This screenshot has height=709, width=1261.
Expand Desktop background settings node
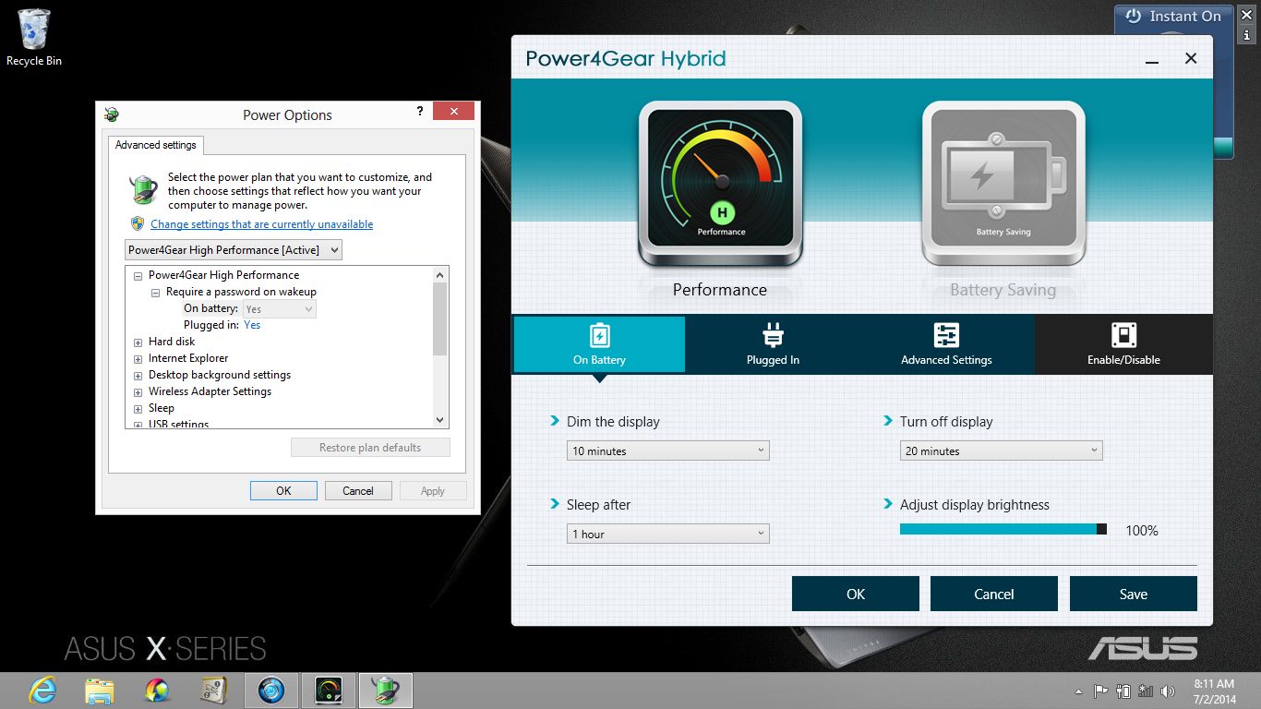point(138,375)
